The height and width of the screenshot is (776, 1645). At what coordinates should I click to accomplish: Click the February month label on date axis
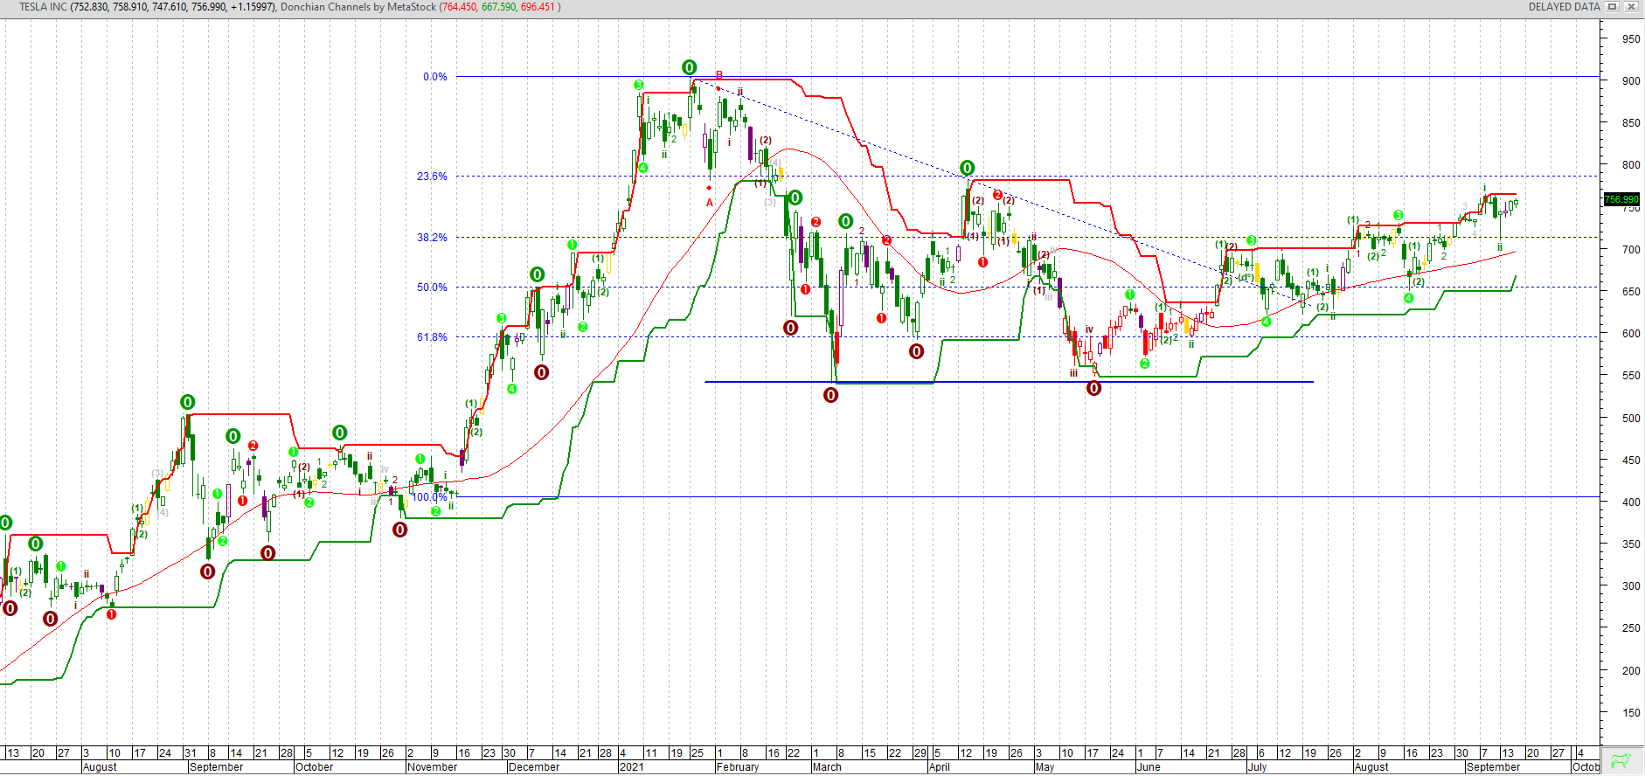tap(737, 767)
